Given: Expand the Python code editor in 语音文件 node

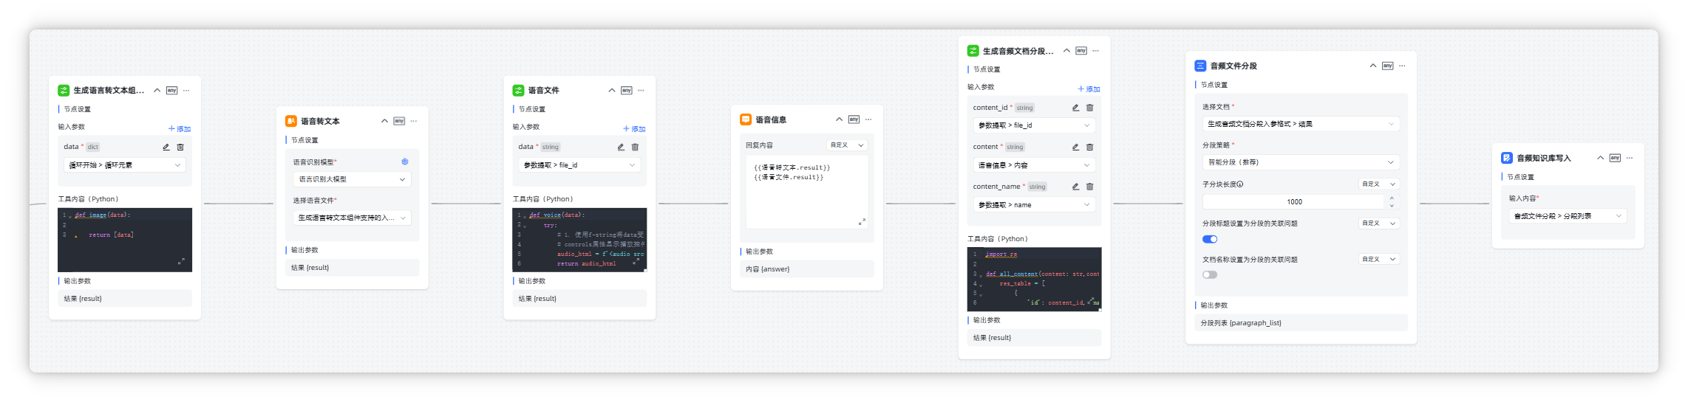Looking at the screenshot, I should tap(636, 261).
